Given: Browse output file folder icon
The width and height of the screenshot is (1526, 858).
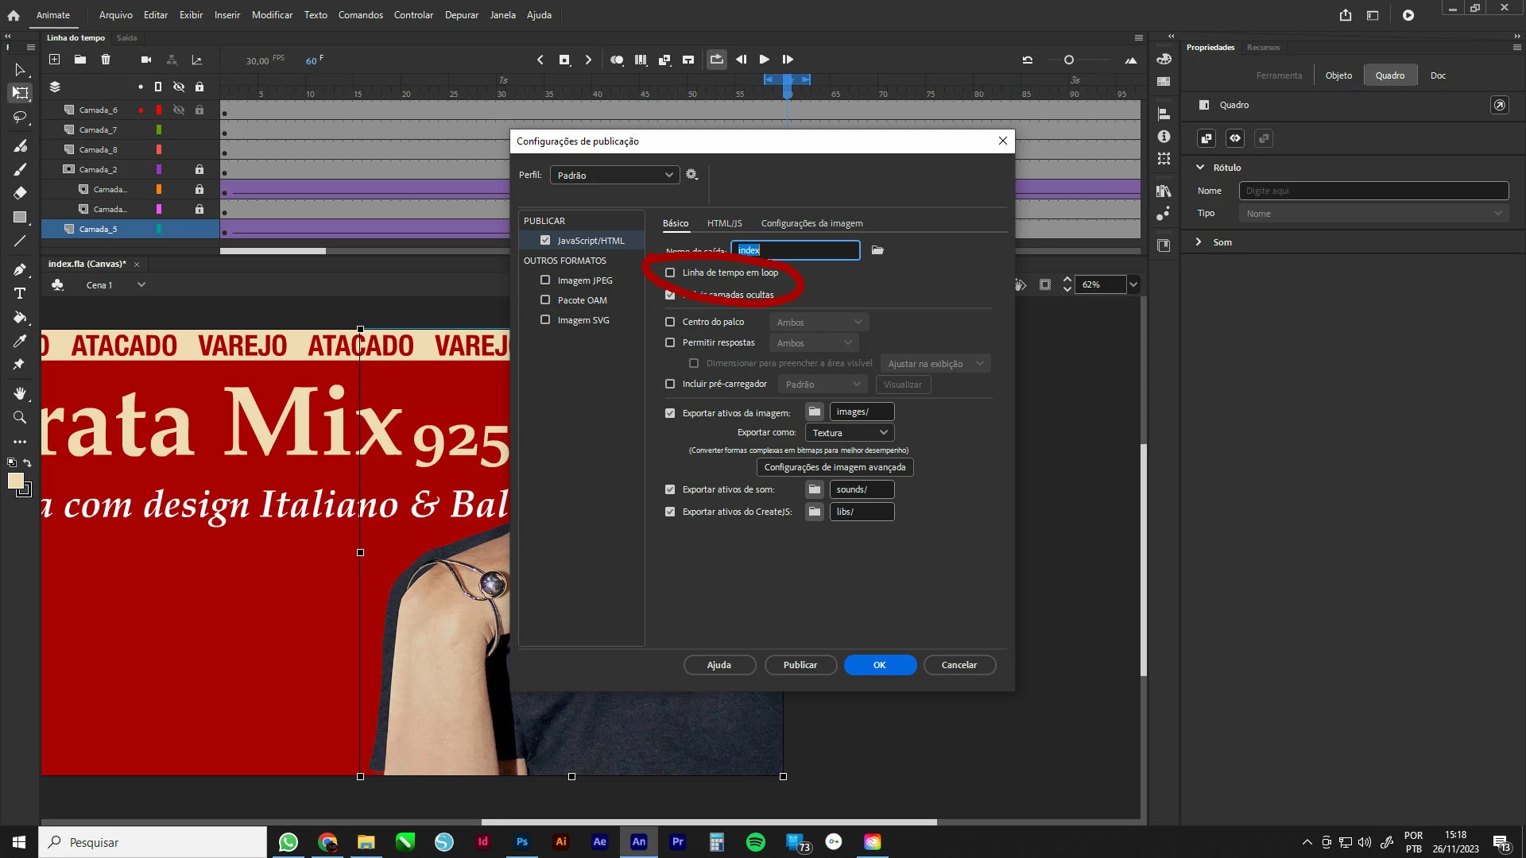Looking at the screenshot, I should pos(877,250).
